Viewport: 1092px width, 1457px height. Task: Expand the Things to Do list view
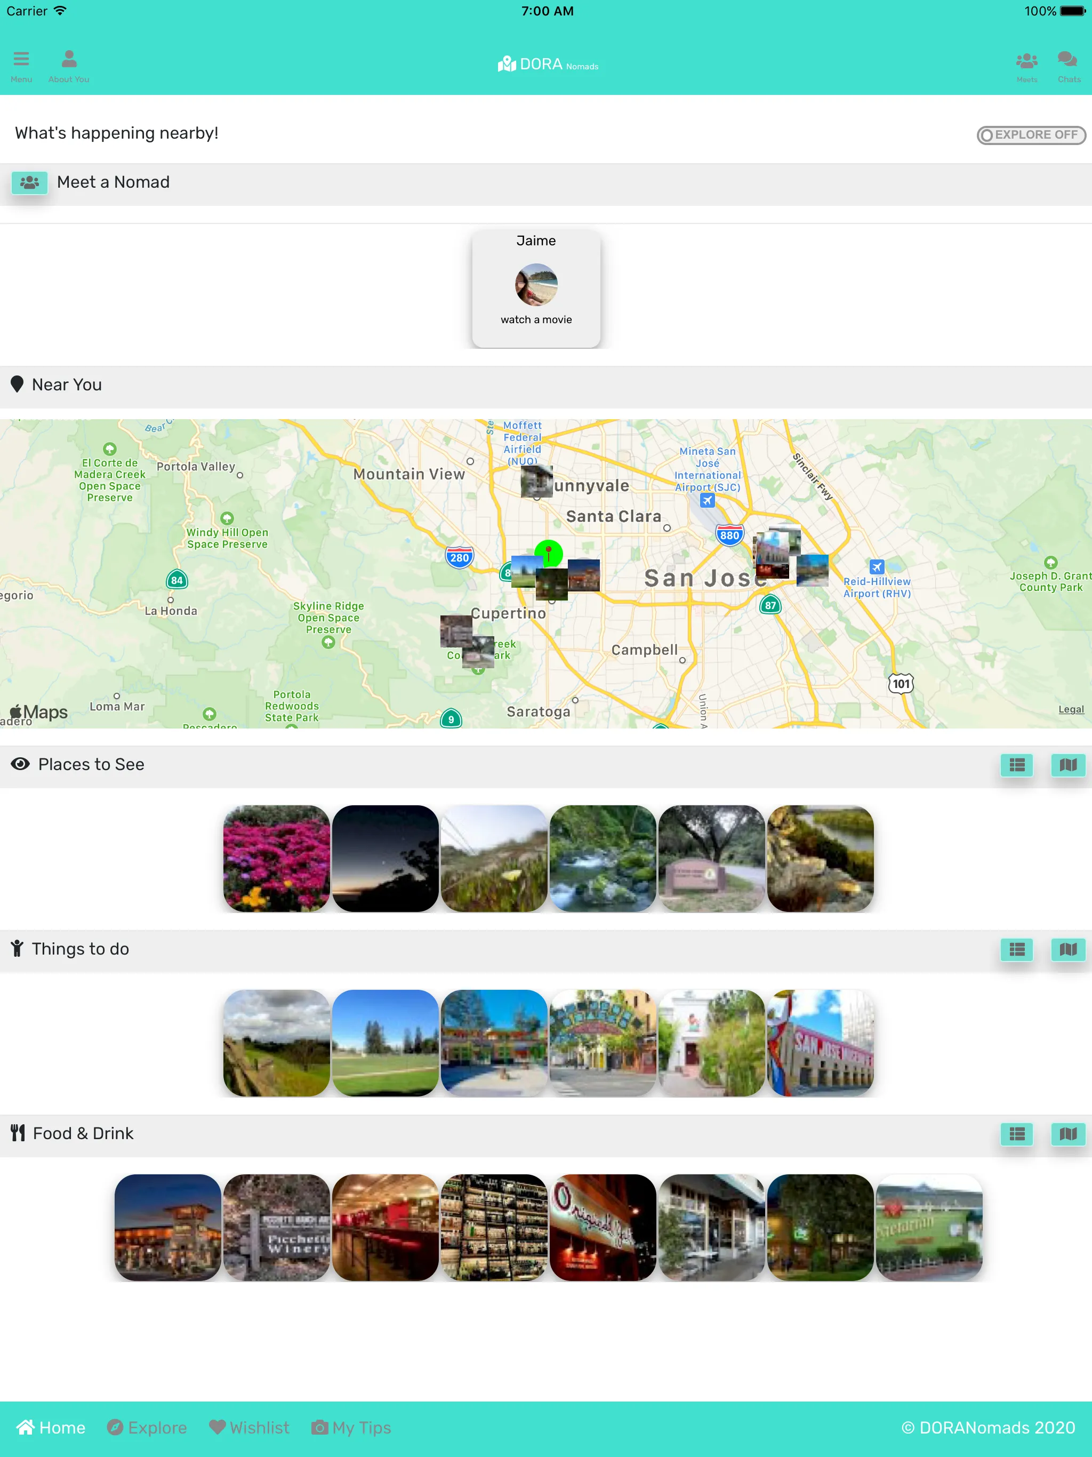[1016, 950]
